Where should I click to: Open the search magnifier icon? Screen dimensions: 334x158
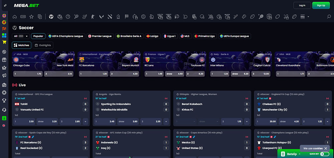click(x=329, y=17)
